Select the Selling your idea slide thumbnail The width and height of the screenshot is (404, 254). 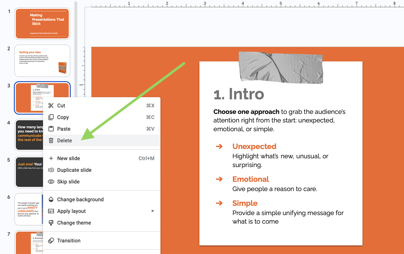click(x=42, y=61)
